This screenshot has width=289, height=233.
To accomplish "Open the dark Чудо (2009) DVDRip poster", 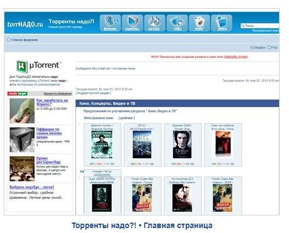I will pos(102,198).
